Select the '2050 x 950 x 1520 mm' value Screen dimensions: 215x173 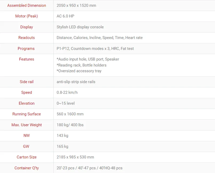76,5
